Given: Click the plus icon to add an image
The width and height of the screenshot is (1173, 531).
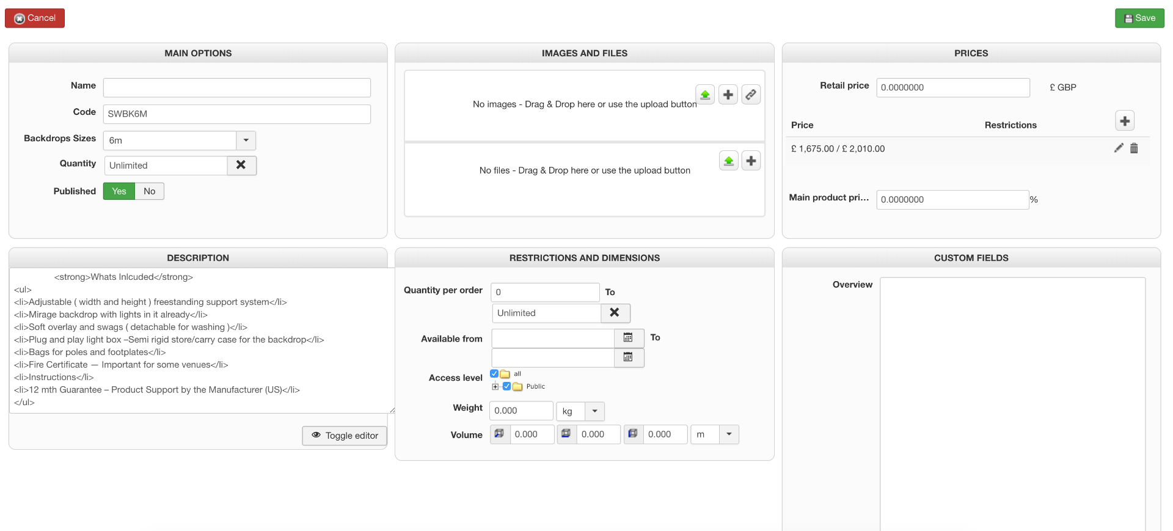Looking at the screenshot, I should coord(728,95).
